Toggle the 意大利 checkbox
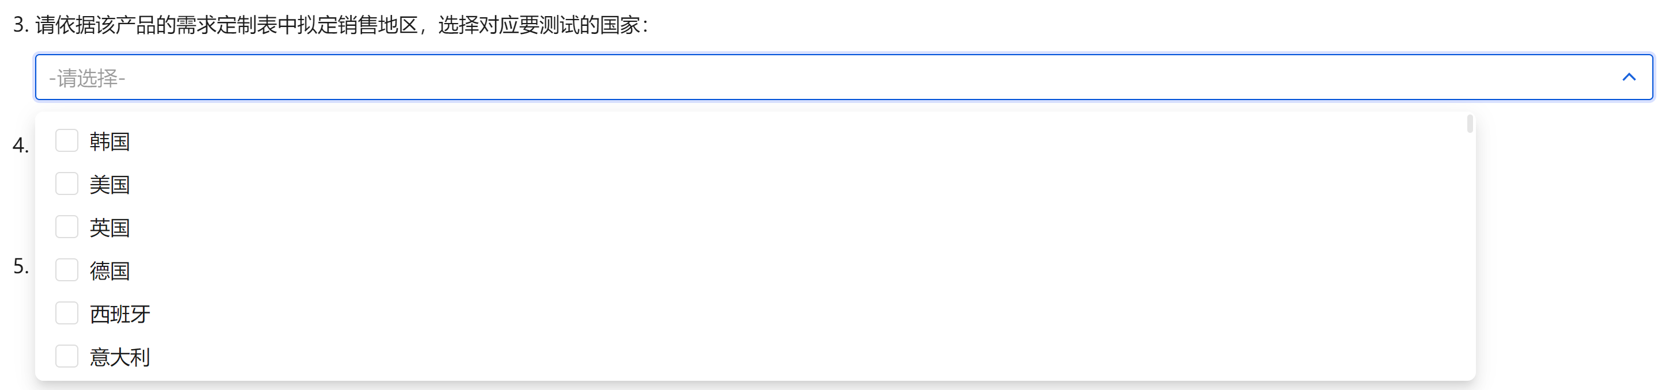This screenshot has width=1669, height=390. (67, 357)
